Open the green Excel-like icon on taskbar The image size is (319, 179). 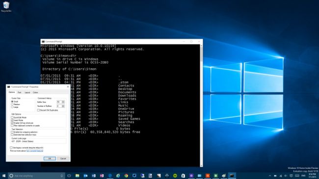(215, 176)
